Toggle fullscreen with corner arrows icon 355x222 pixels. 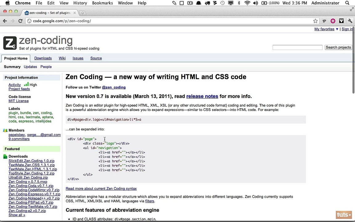(352, 9)
